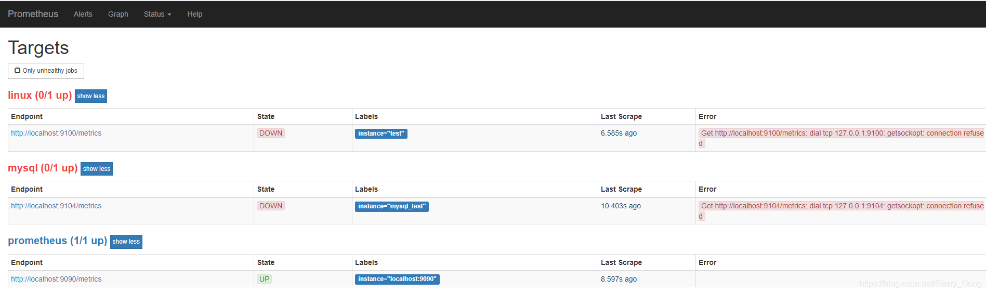Select the instance="mysql_test" label badge
Screen dimensions: 986x293
392,206
